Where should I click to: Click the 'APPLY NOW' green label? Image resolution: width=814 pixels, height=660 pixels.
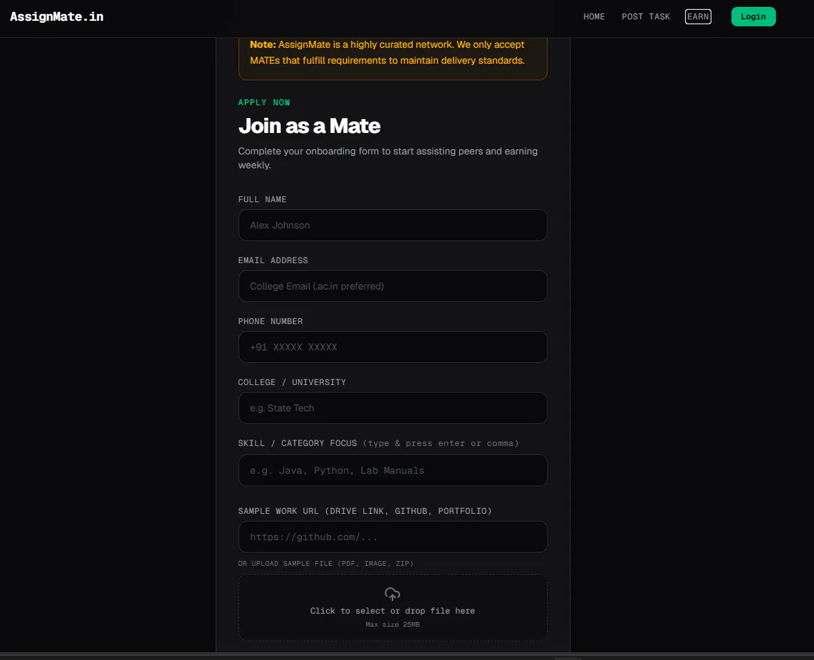point(264,102)
